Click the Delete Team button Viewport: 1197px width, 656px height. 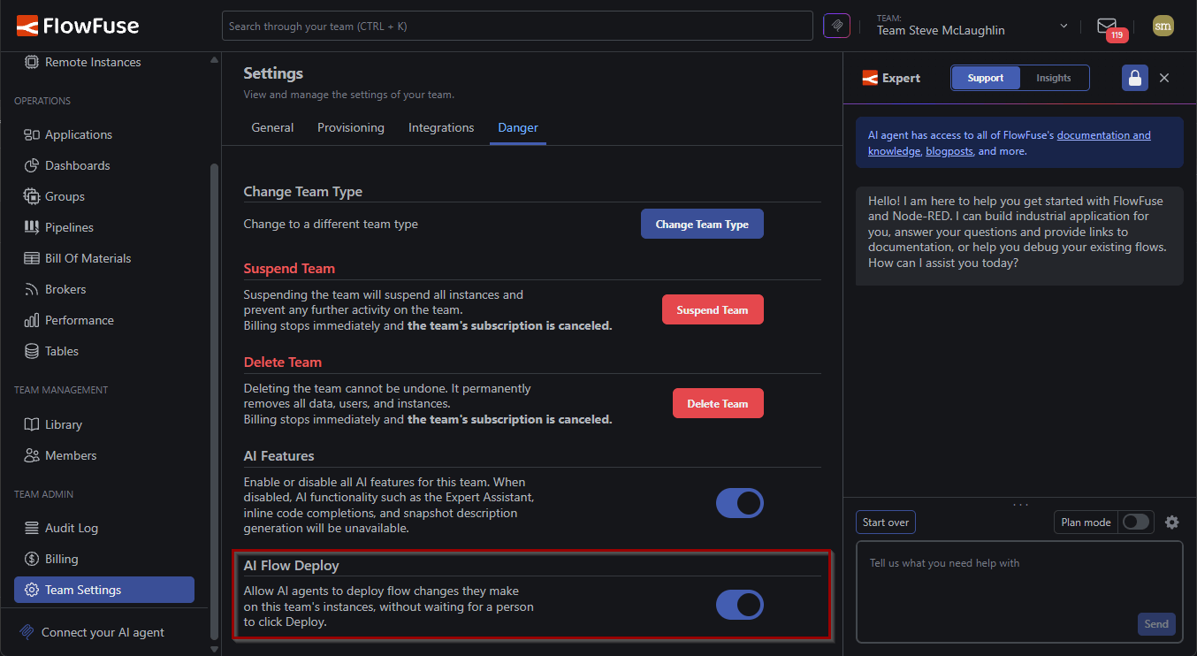718,404
